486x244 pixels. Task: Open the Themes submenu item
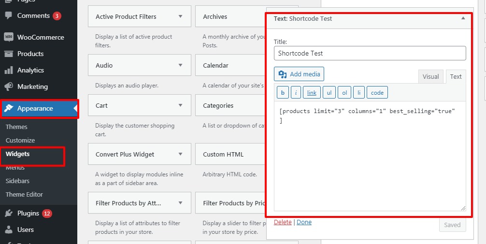[16, 127]
